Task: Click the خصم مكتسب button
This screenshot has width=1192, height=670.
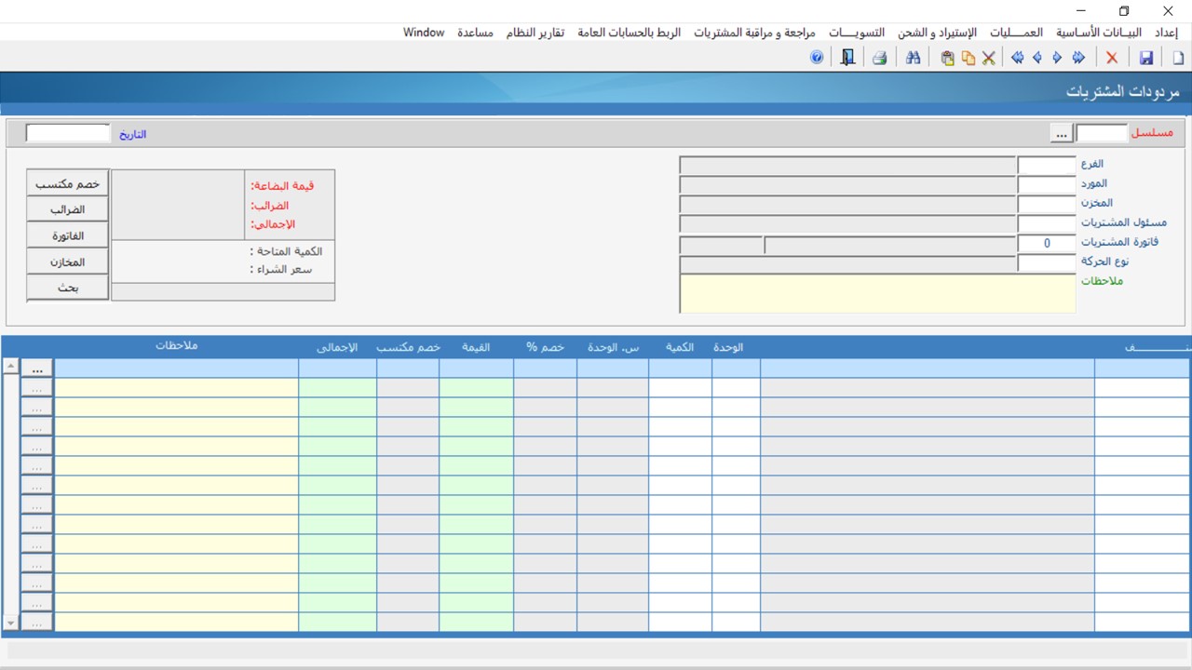Action: (x=68, y=184)
